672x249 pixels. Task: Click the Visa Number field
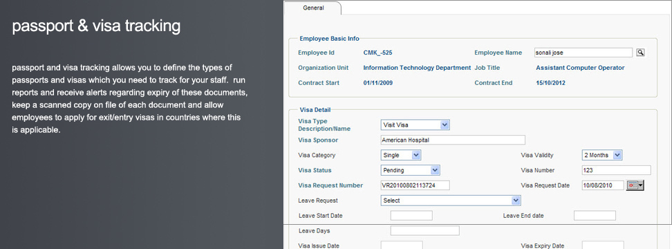pyautogui.click(x=616, y=170)
